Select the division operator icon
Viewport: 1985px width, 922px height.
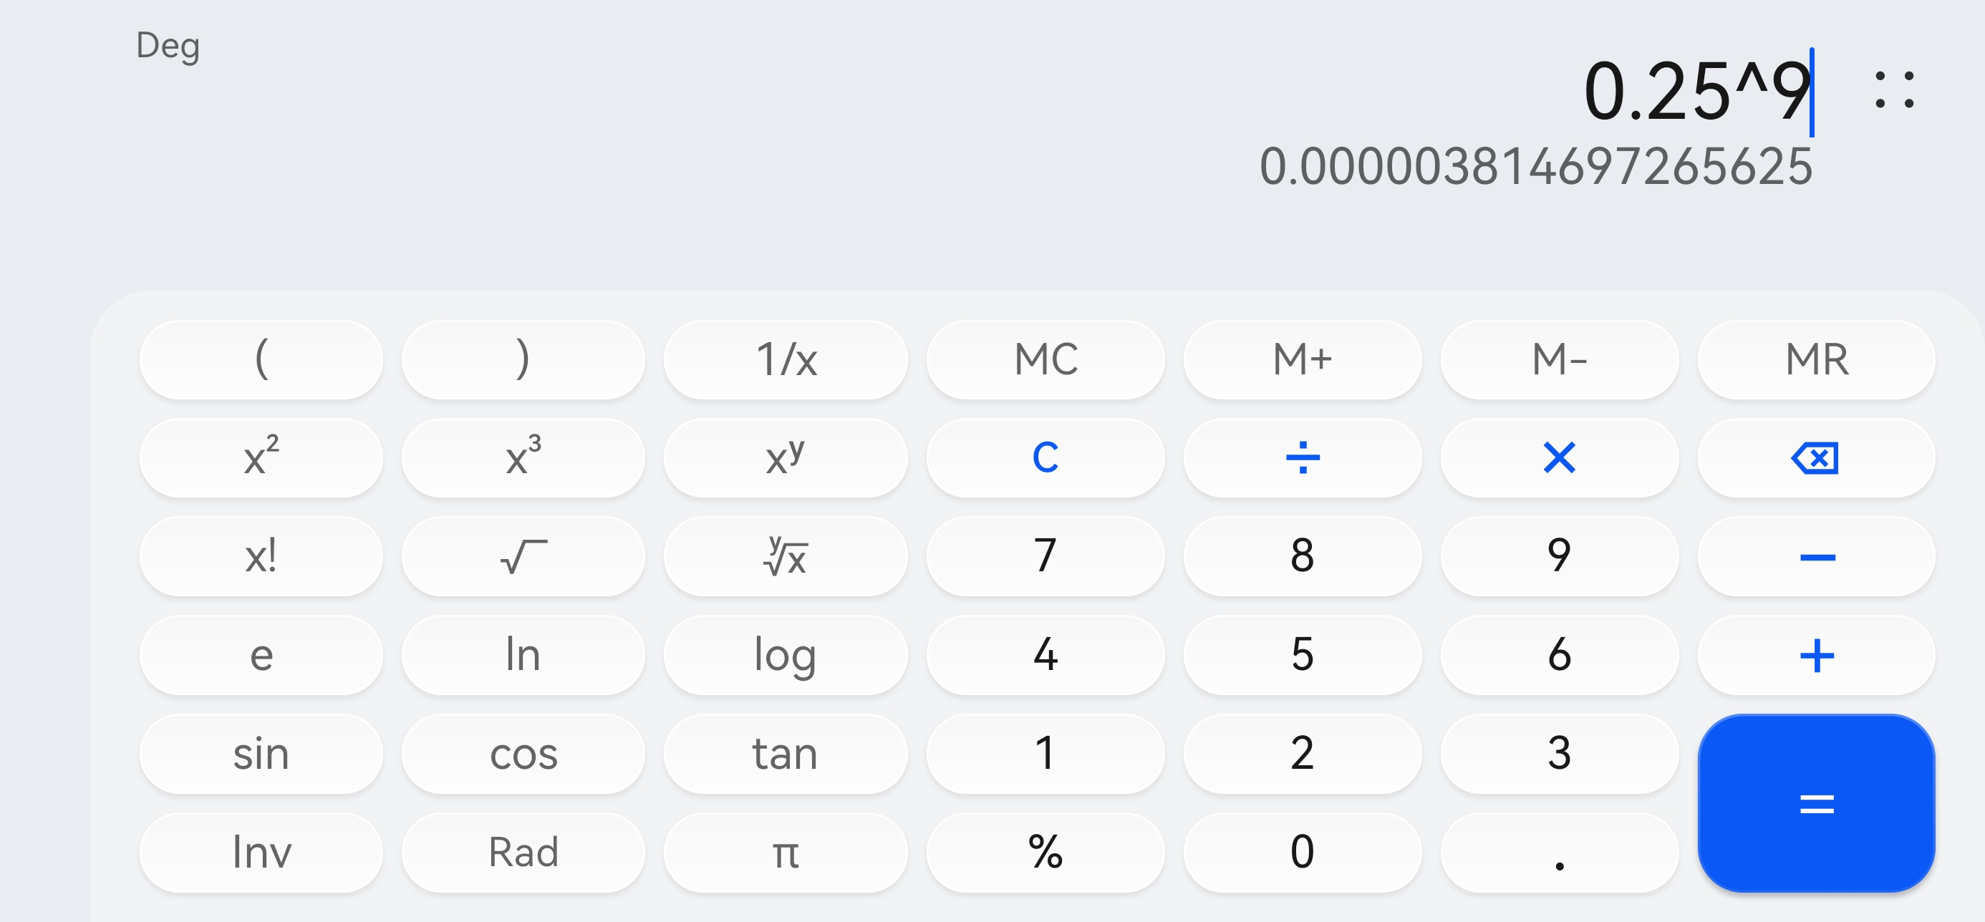point(1302,457)
